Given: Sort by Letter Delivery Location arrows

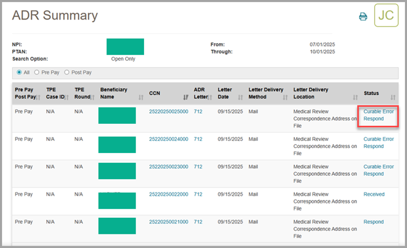Looking at the screenshot, I should click(355, 97).
